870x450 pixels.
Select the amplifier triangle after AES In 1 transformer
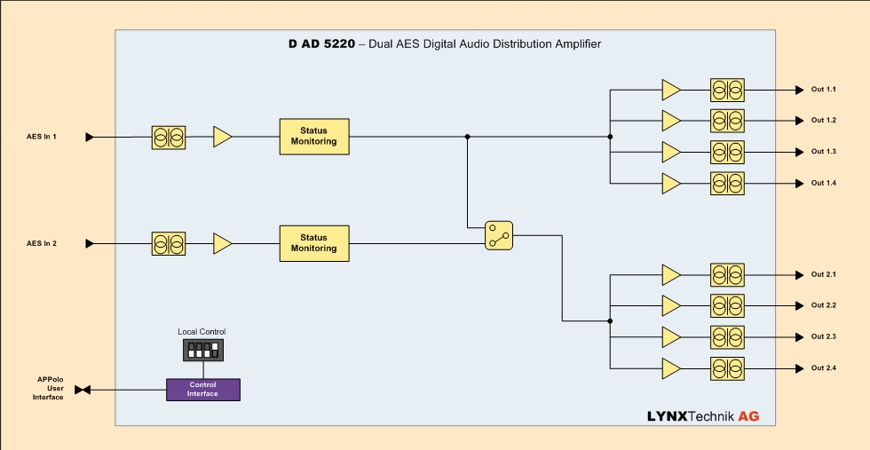coord(222,137)
